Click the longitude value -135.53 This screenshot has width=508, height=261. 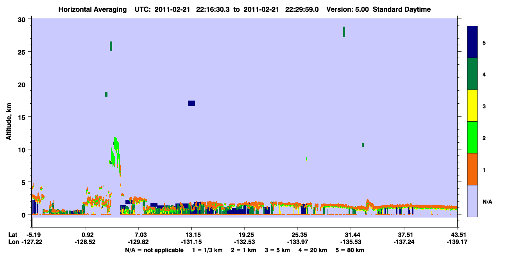pyautogui.click(x=351, y=242)
